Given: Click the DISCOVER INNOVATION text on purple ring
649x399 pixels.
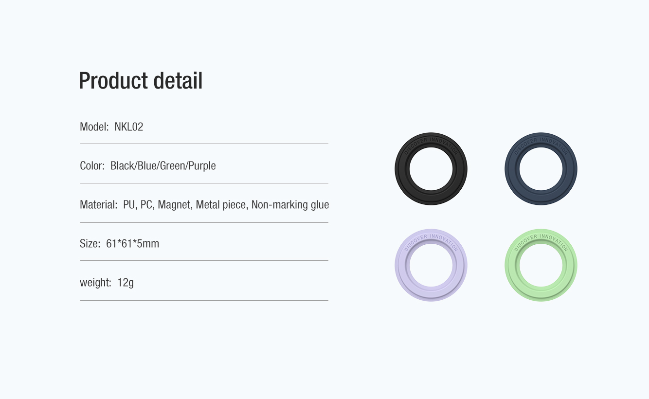Looking at the screenshot, I should (431, 240).
